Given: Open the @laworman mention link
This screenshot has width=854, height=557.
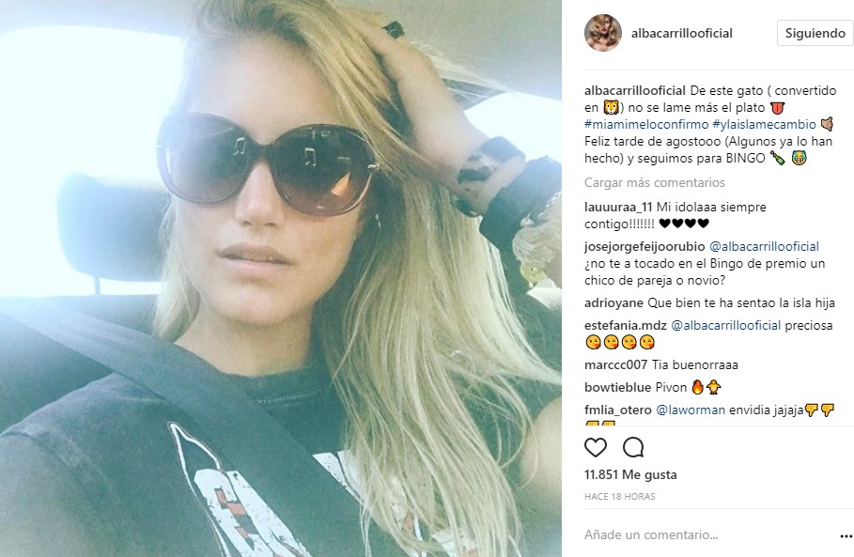Looking at the screenshot, I should pos(691,410).
